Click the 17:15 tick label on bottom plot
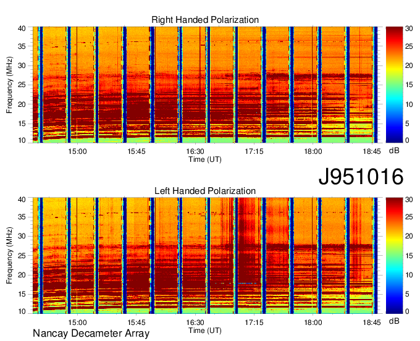The height and width of the screenshot is (341, 420). pyautogui.click(x=254, y=322)
